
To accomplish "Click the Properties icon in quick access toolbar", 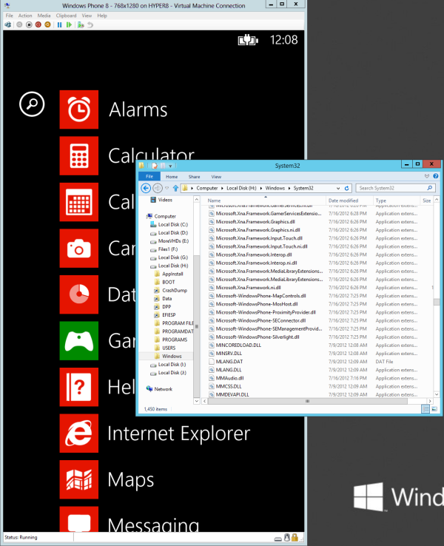I will click(x=155, y=166).
